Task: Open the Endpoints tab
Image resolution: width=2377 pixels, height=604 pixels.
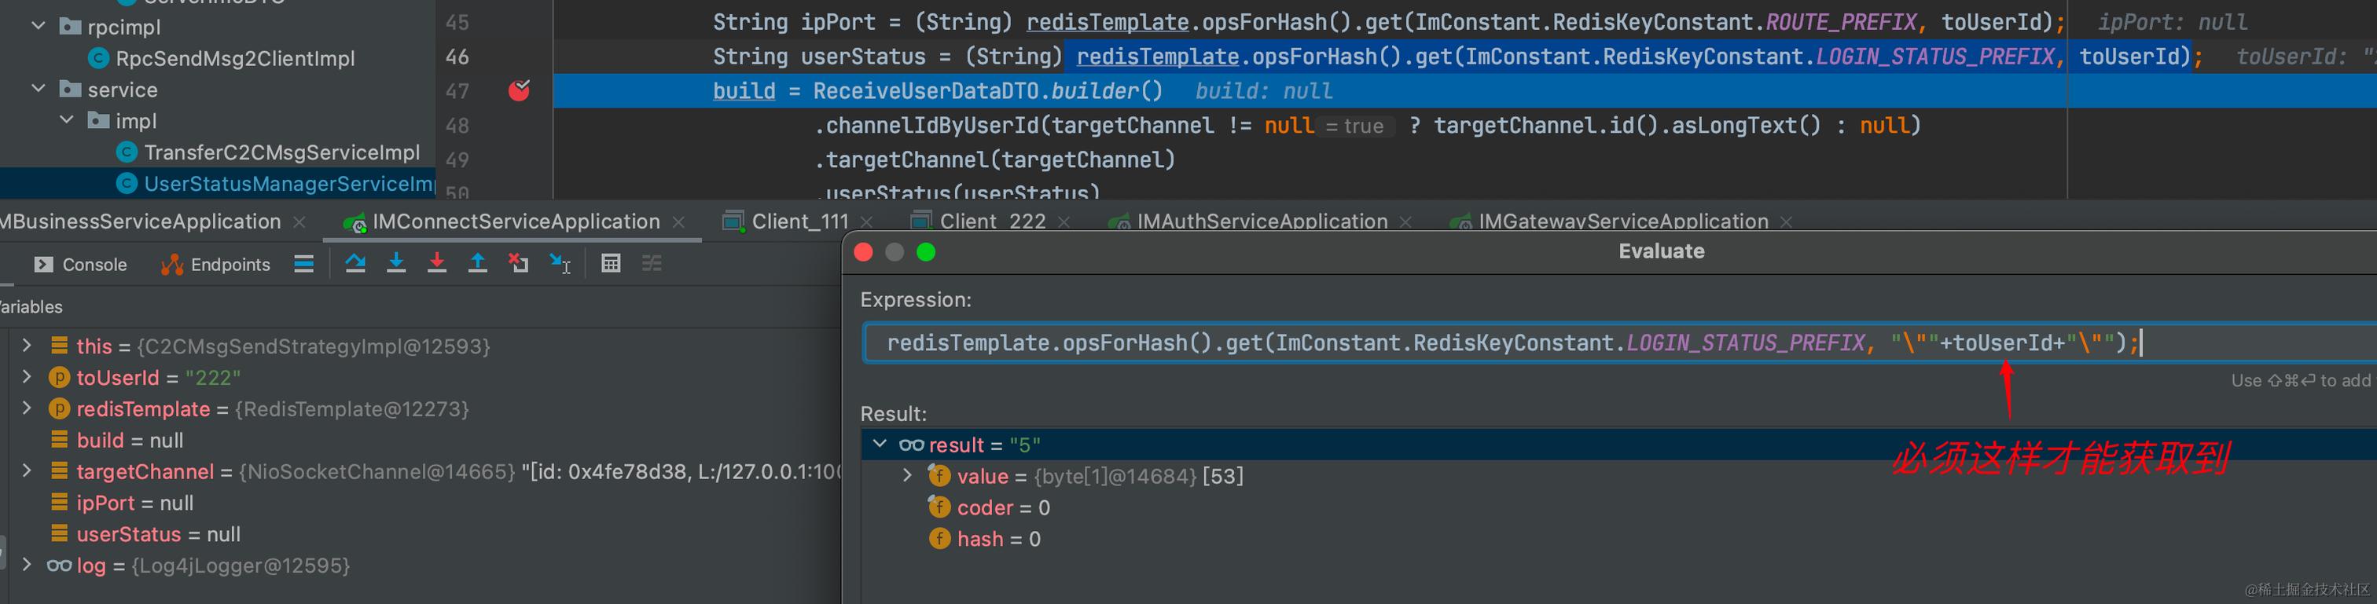Action: (x=216, y=265)
